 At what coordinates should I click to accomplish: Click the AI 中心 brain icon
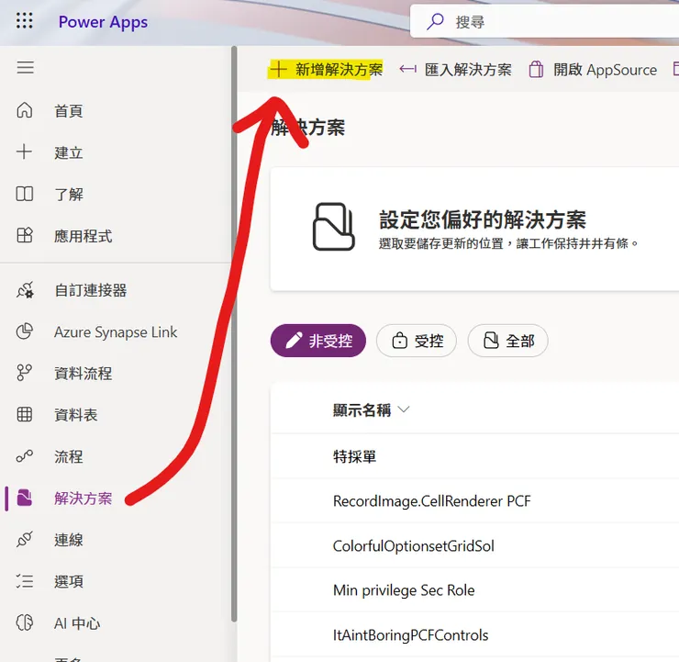pyautogui.click(x=24, y=623)
